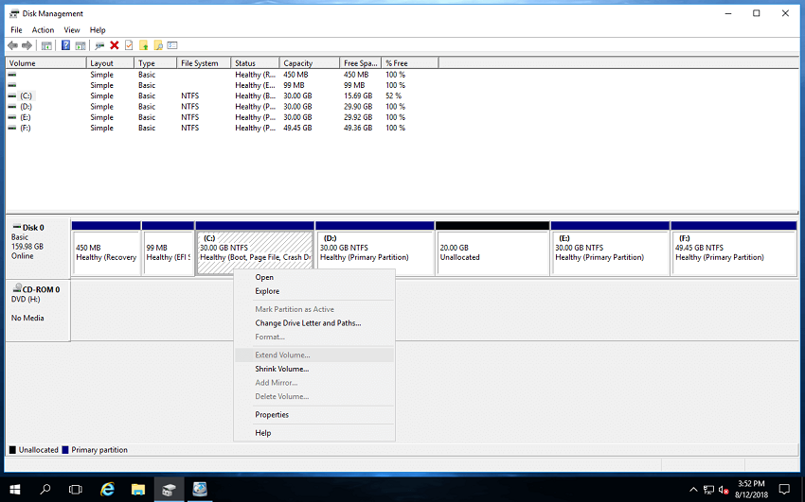Click the clock showing 3:52 PM
The image size is (805, 502).
pyautogui.click(x=751, y=489)
